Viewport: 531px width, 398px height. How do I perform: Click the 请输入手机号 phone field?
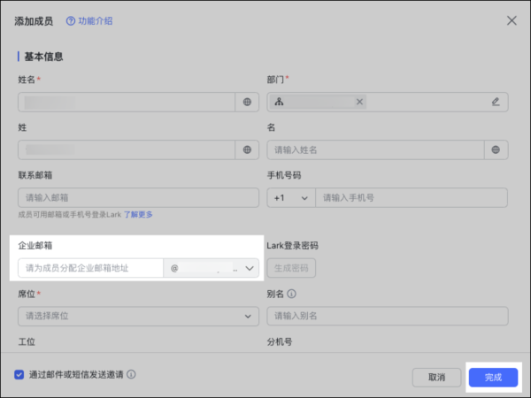[412, 198]
